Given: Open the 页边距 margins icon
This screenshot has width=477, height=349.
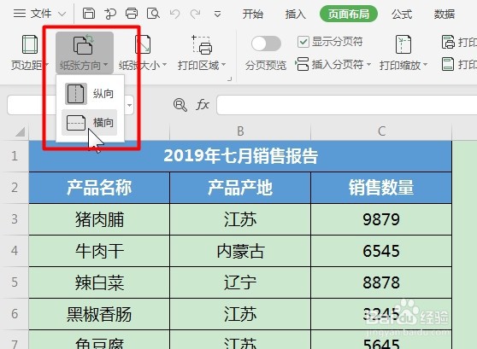Looking at the screenshot, I should coord(30,44).
